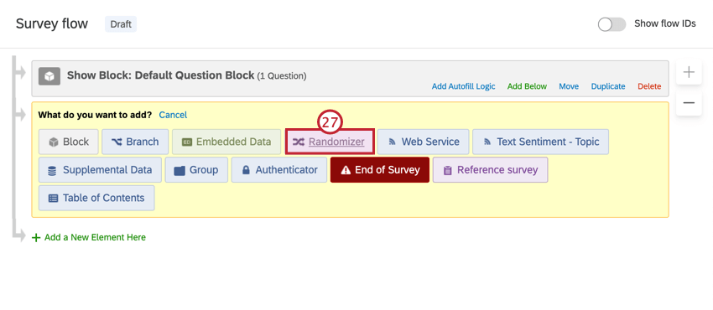Add an Authenticator element
This screenshot has width=713, height=310.
278,170
